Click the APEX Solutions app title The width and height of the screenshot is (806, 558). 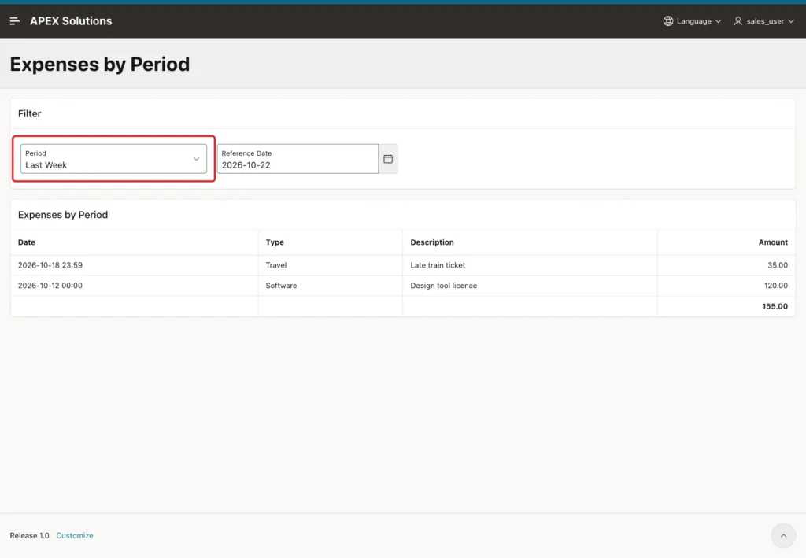pos(71,21)
